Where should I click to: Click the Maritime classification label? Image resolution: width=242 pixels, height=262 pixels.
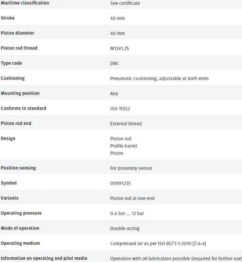25,3
